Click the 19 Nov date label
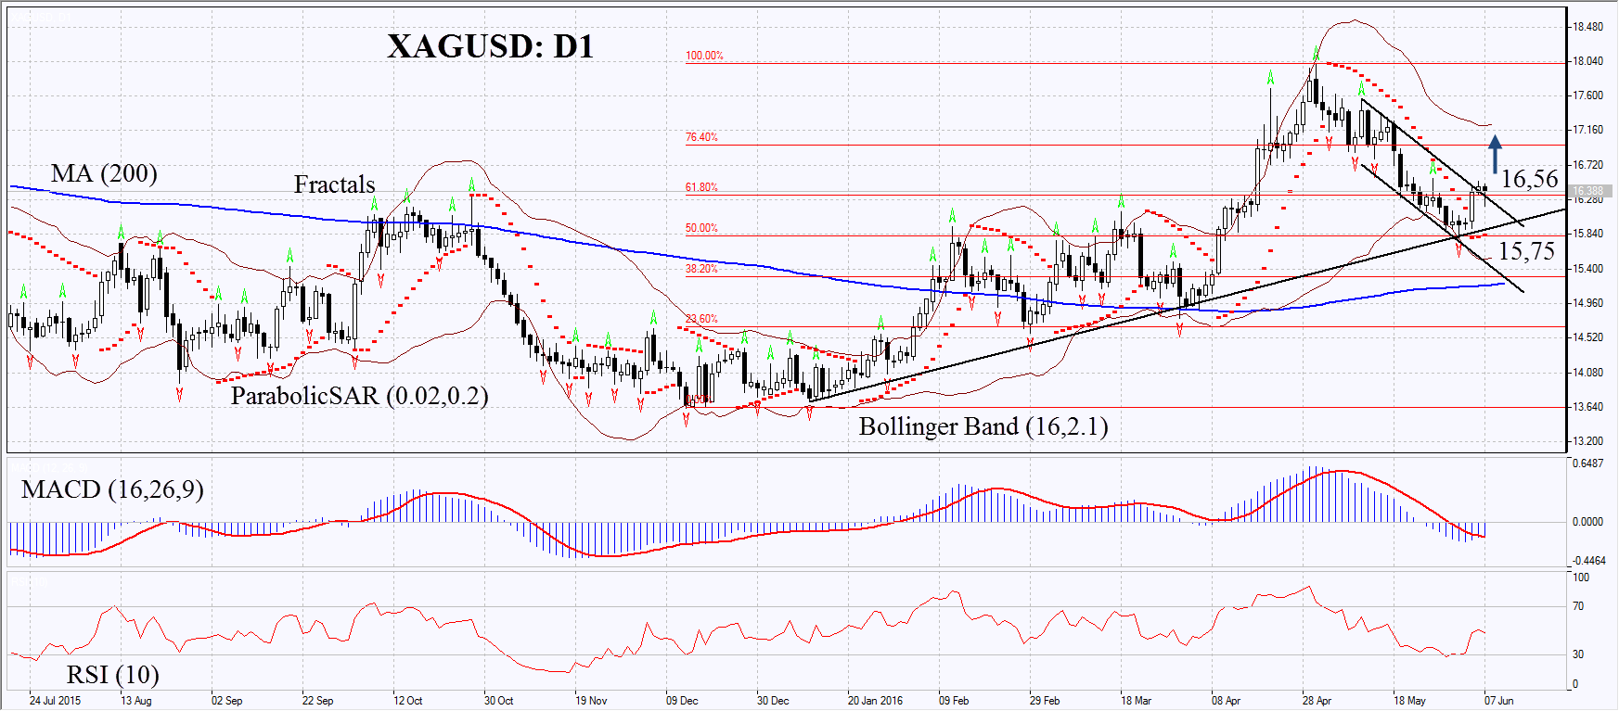Viewport: 1619px width, 711px height. 590,701
